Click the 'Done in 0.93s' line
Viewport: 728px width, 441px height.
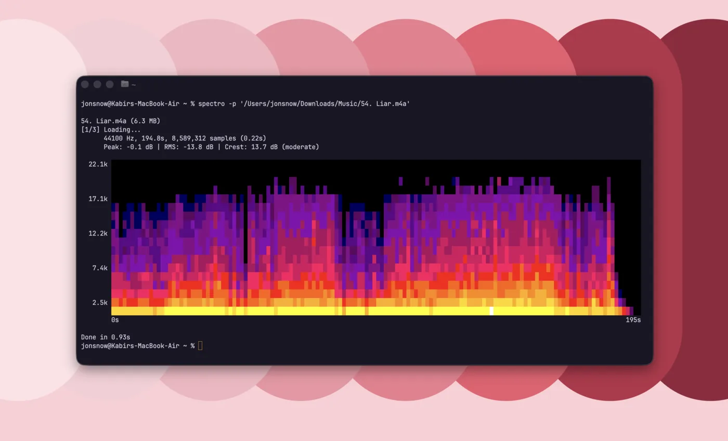point(106,337)
